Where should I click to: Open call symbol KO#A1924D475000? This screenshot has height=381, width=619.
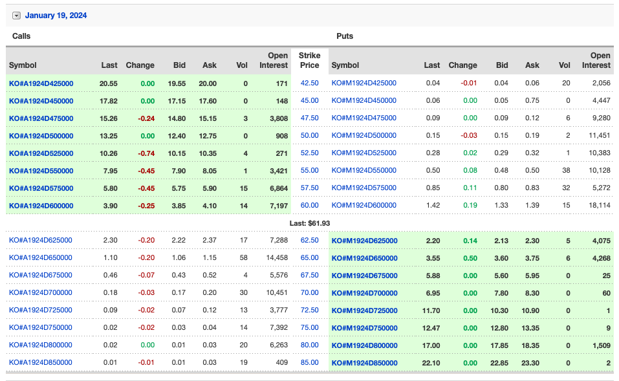pyautogui.click(x=41, y=118)
